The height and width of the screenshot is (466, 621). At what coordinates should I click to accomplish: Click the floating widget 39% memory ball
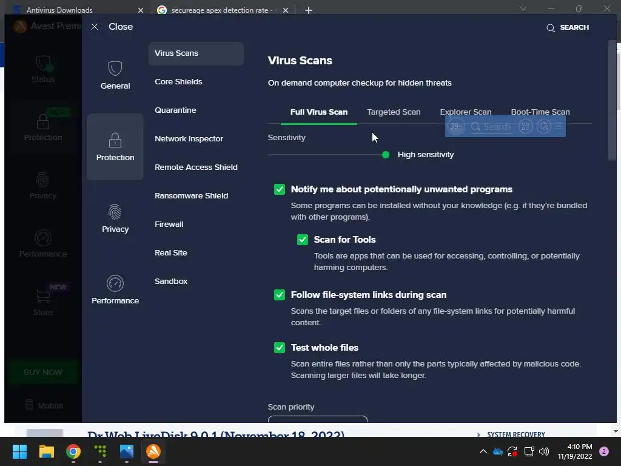pyautogui.click(x=456, y=126)
